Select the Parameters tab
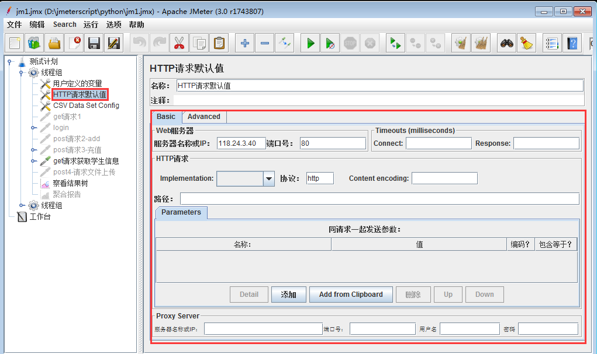597x354 pixels. point(181,212)
